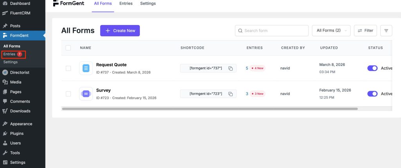The width and height of the screenshot is (401, 168).
Task: Copy the shortcode for form 737
Action: pos(230,68)
